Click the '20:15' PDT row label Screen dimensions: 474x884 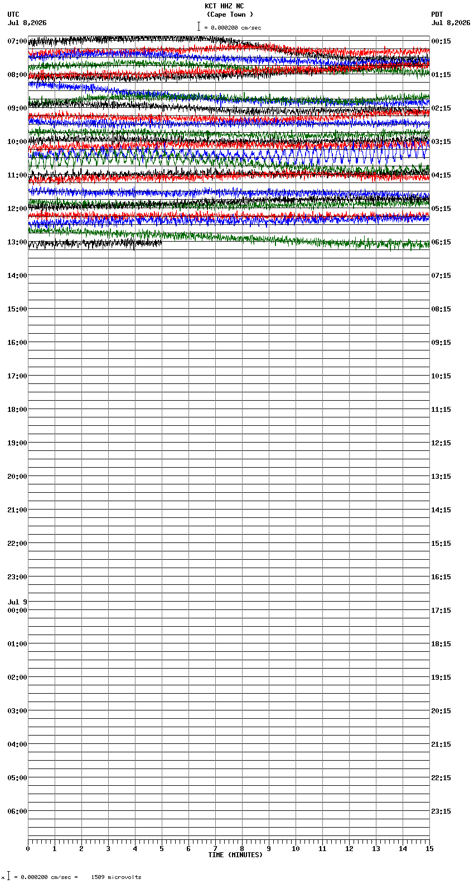pyautogui.click(x=441, y=711)
